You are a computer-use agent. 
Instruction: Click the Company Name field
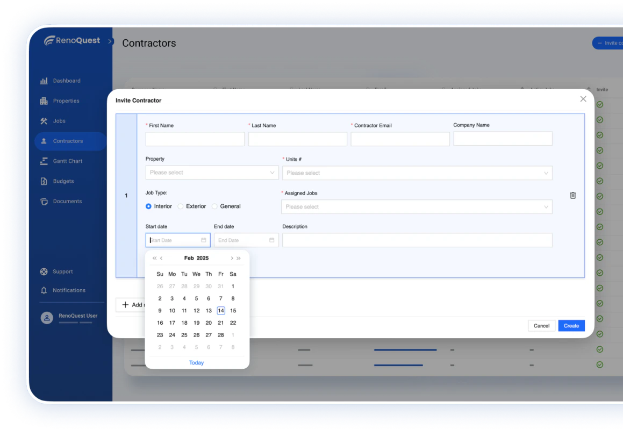tap(503, 139)
